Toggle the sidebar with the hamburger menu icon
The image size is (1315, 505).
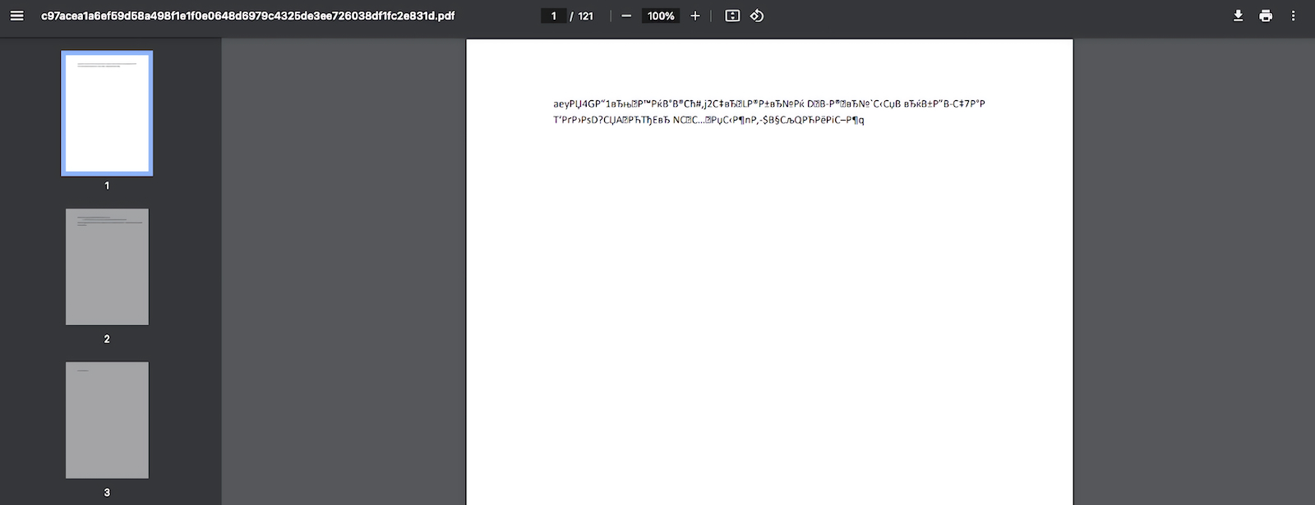[x=16, y=16]
